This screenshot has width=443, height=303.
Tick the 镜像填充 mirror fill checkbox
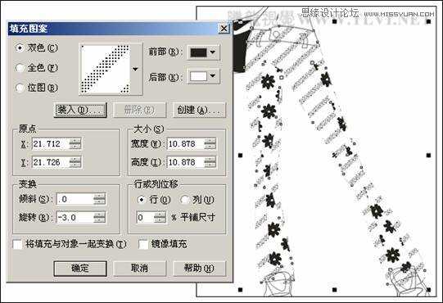[143, 244]
